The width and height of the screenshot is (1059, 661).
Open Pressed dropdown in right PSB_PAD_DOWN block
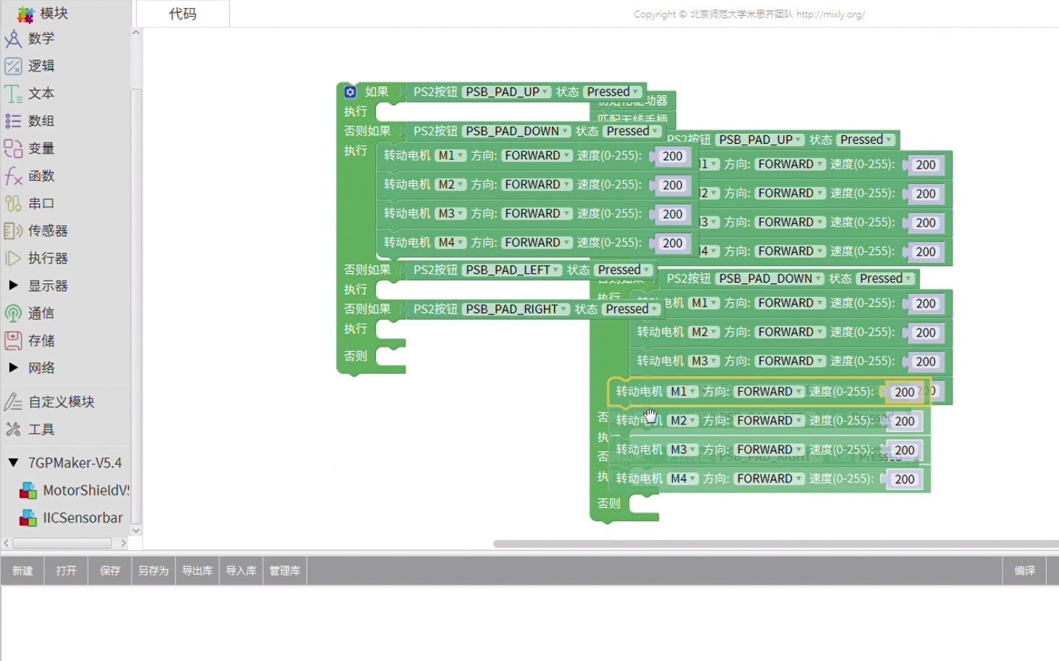(x=886, y=279)
